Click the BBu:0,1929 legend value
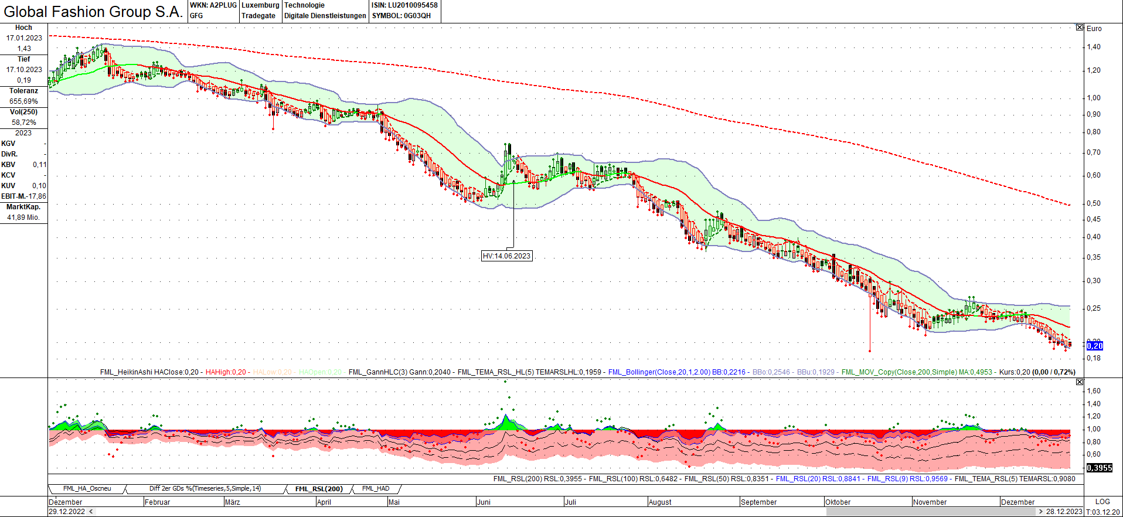The height and width of the screenshot is (517, 1123). coord(816,372)
